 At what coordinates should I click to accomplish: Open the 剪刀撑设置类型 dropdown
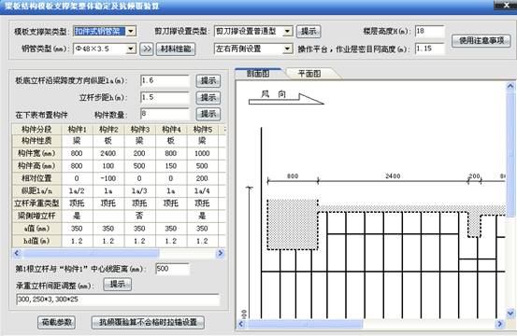coord(288,31)
